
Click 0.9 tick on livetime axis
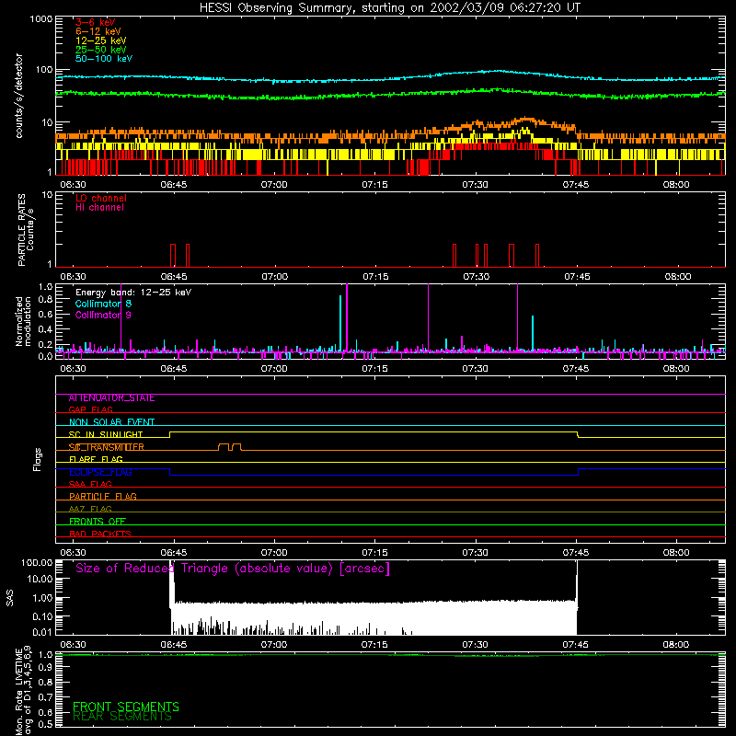coord(45,668)
